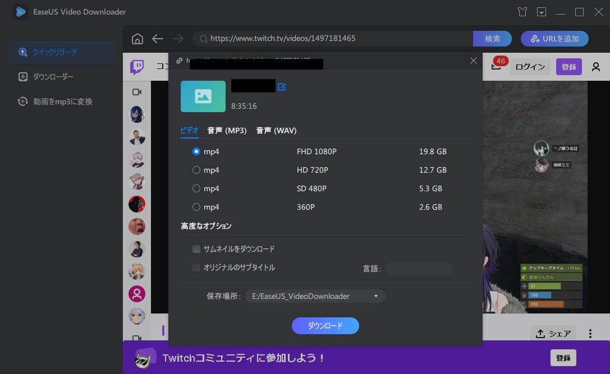This screenshot has width=610, height=374.
Task: Click the back navigation arrow
Action: tap(158, 39)
